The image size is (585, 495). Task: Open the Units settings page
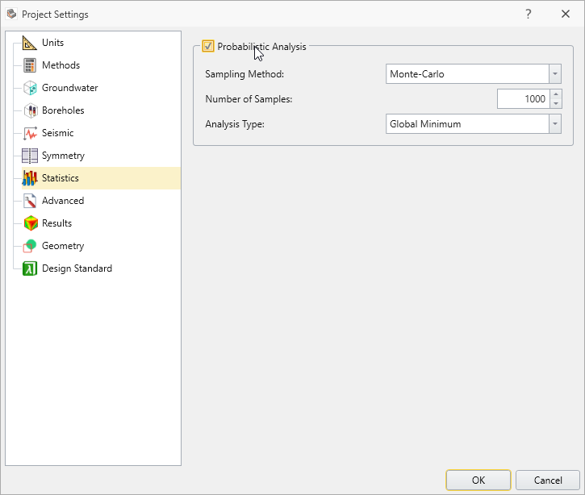(x=52, y=43)
